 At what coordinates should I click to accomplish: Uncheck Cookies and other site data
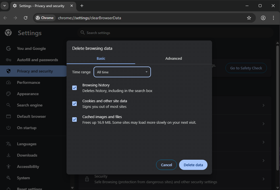pyautogui.click(x=74, y=104)
